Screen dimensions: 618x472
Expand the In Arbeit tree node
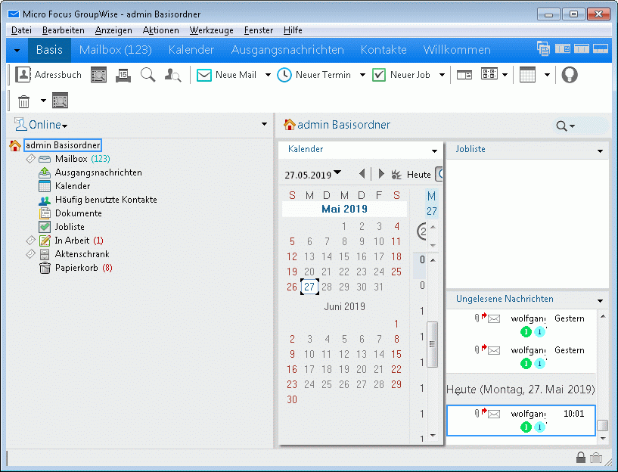[x=30, y=240]
